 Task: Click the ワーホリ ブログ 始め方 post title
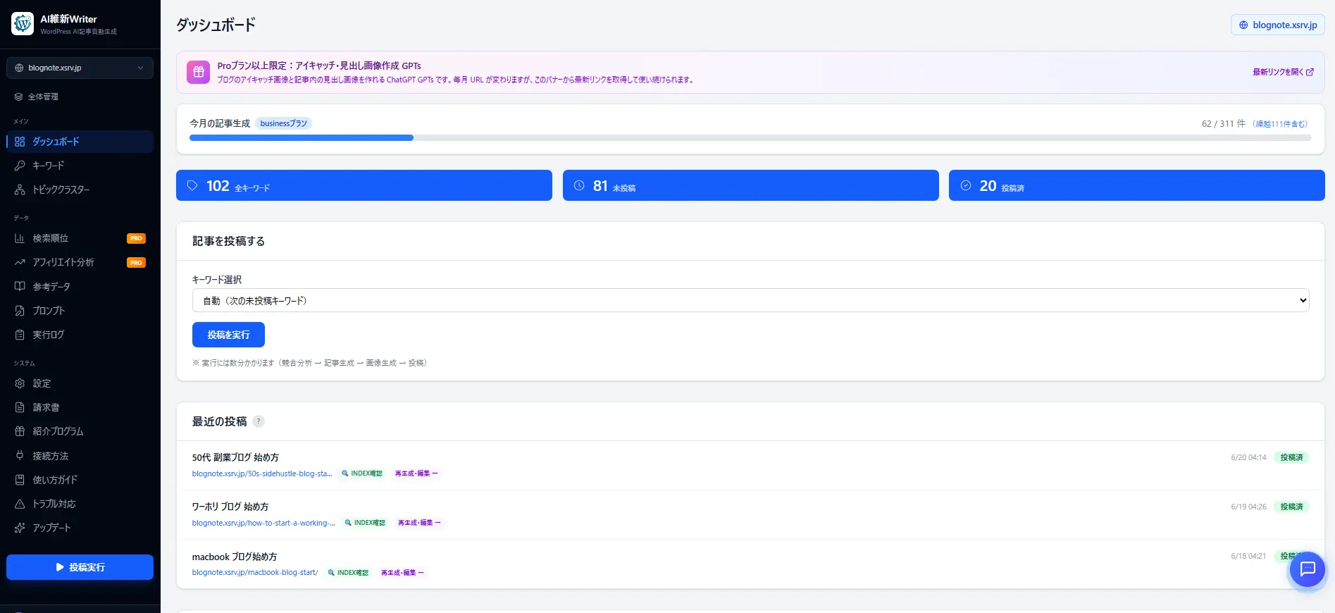(230, 507)
